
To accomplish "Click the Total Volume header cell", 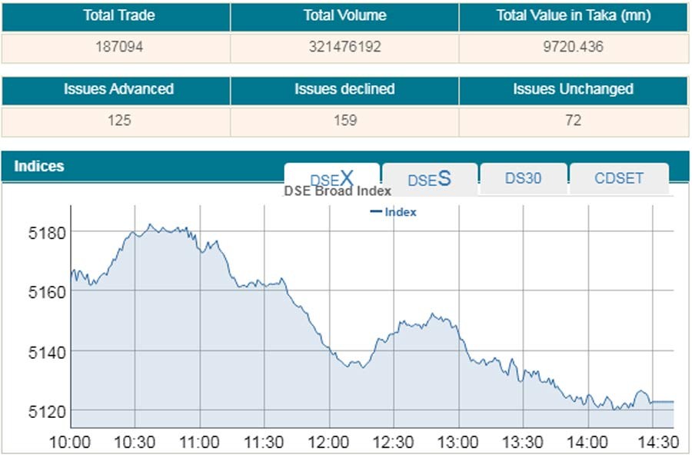I will 344,15.
